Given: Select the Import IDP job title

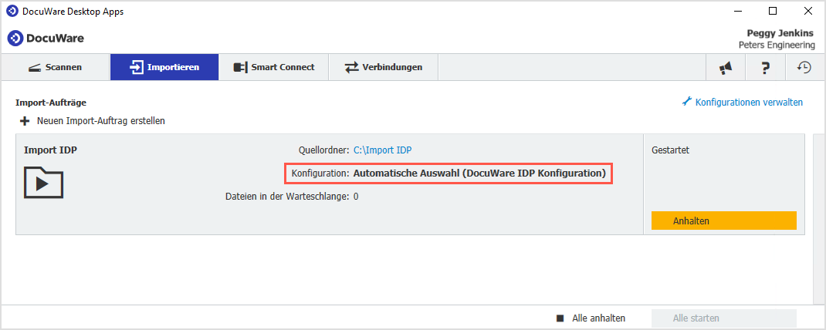Looking at the screenshot, I should [x=51, y=150].
